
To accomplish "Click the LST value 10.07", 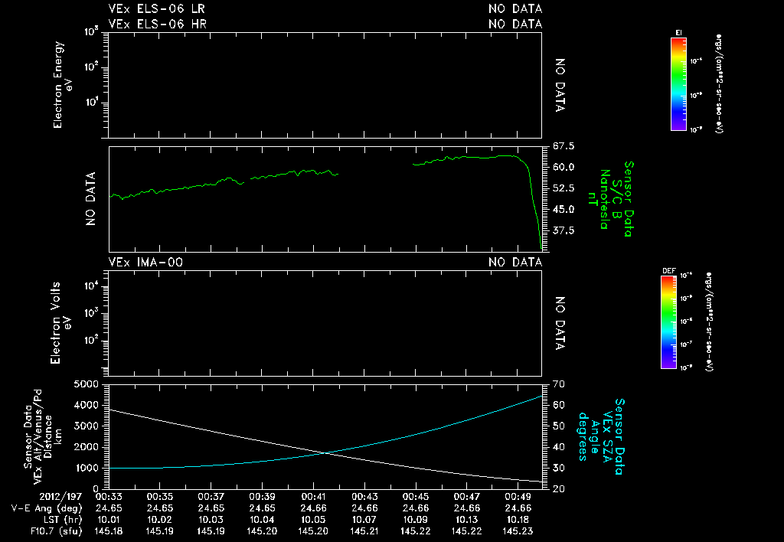I will pyautogui.click(x=364, y=520).
